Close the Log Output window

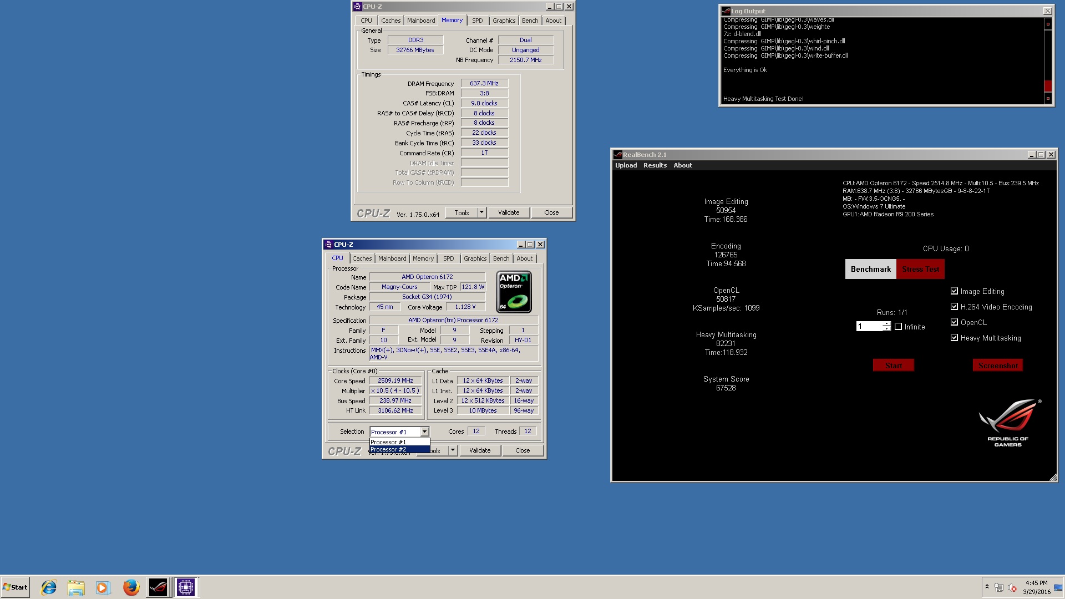pyautogui.click(x=1047, y=11)
